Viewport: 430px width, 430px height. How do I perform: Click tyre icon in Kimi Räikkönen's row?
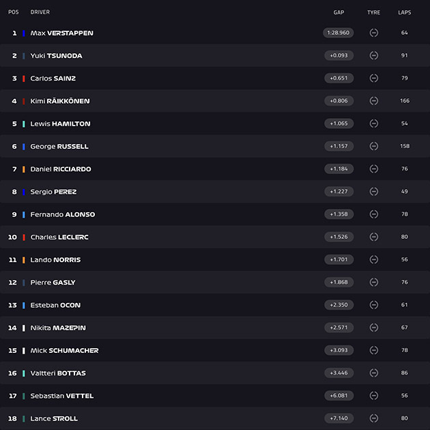point(374,101)
